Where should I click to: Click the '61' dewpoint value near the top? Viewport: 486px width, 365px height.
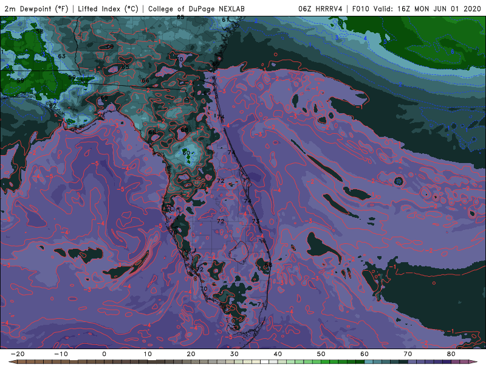click(225, 19)
